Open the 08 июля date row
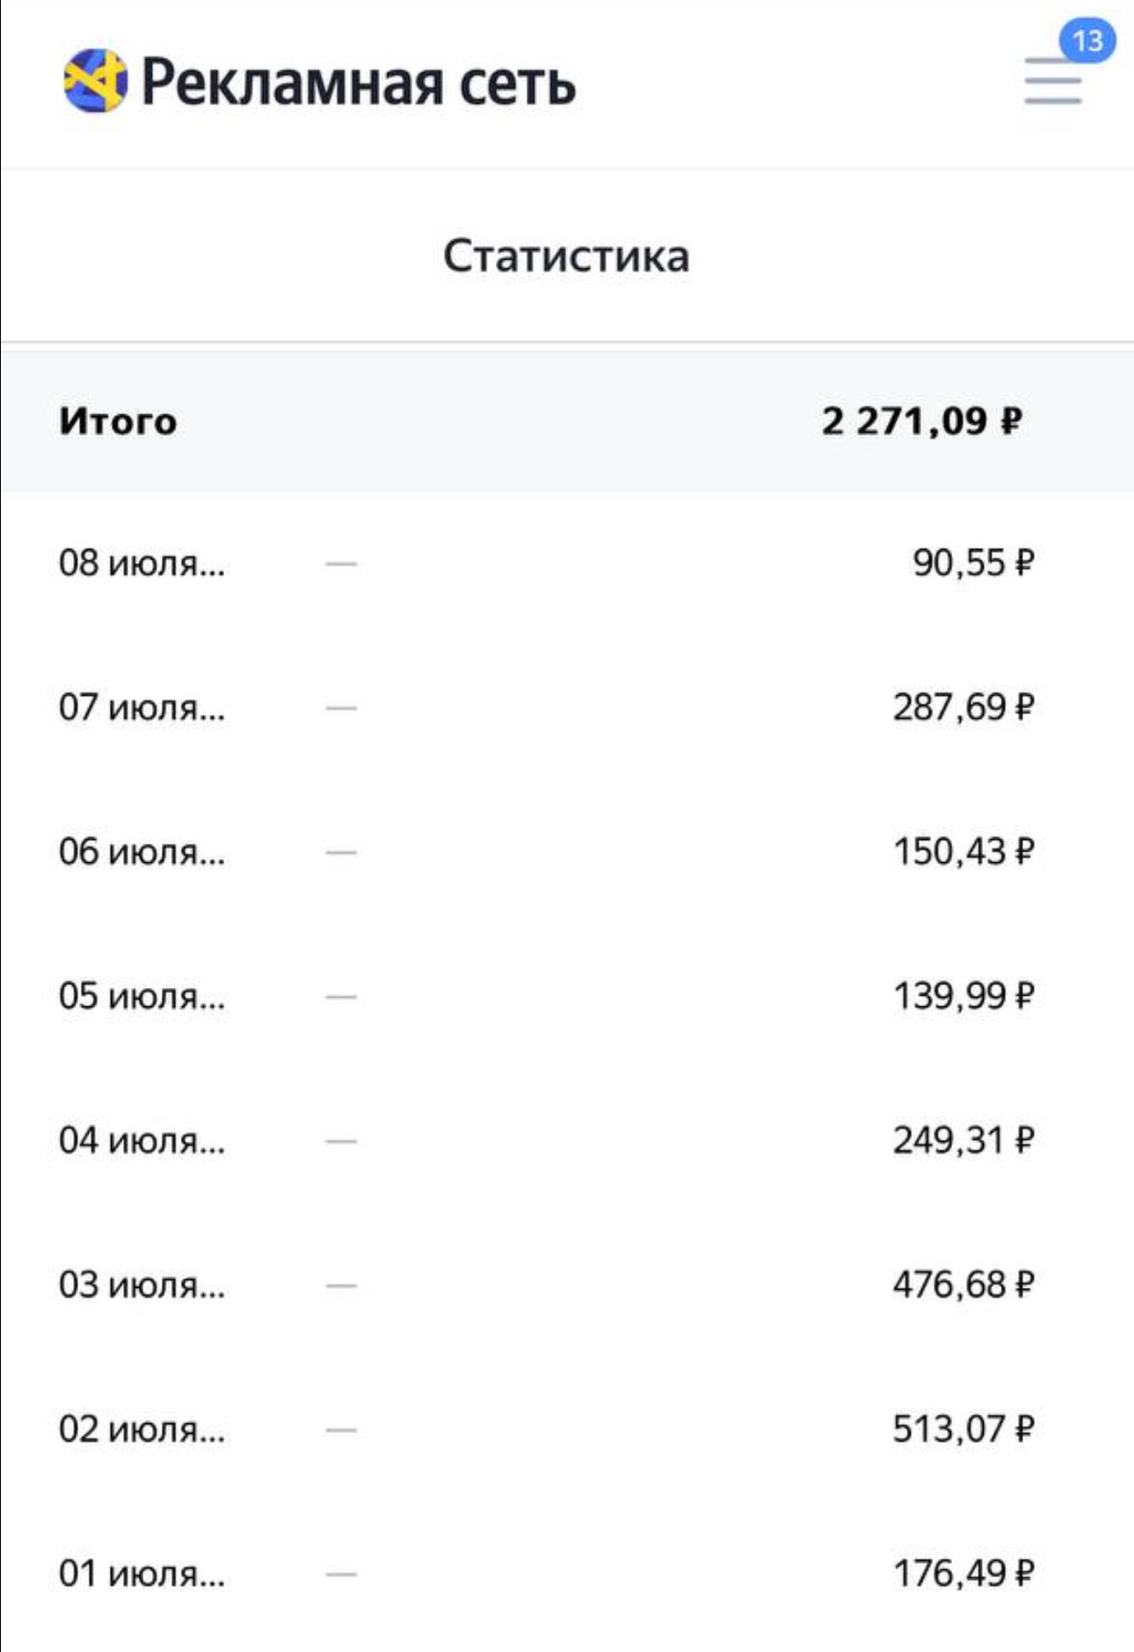Image resolution: width=1134 pixels, height=1652 pixels. tap(567, 563)
